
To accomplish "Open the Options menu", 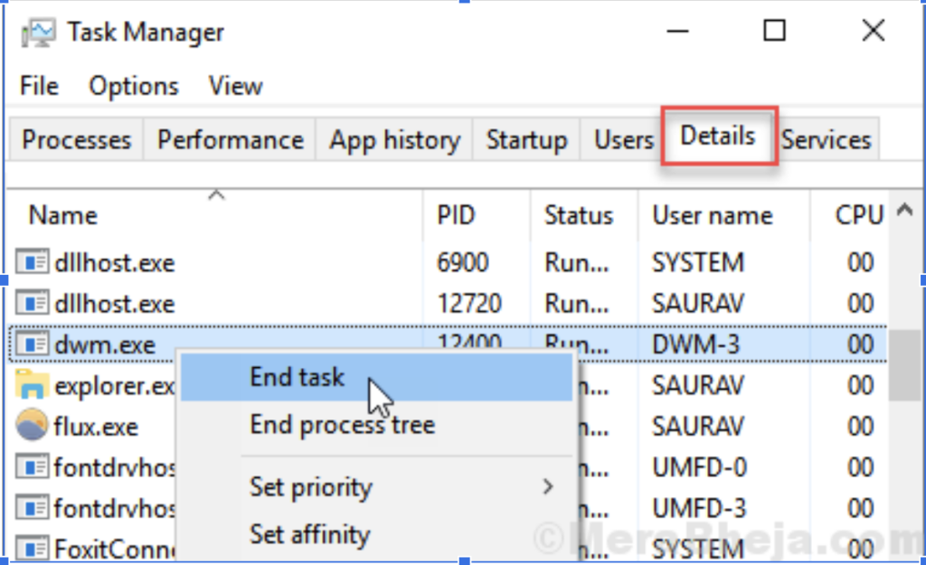I will point(132,86).
